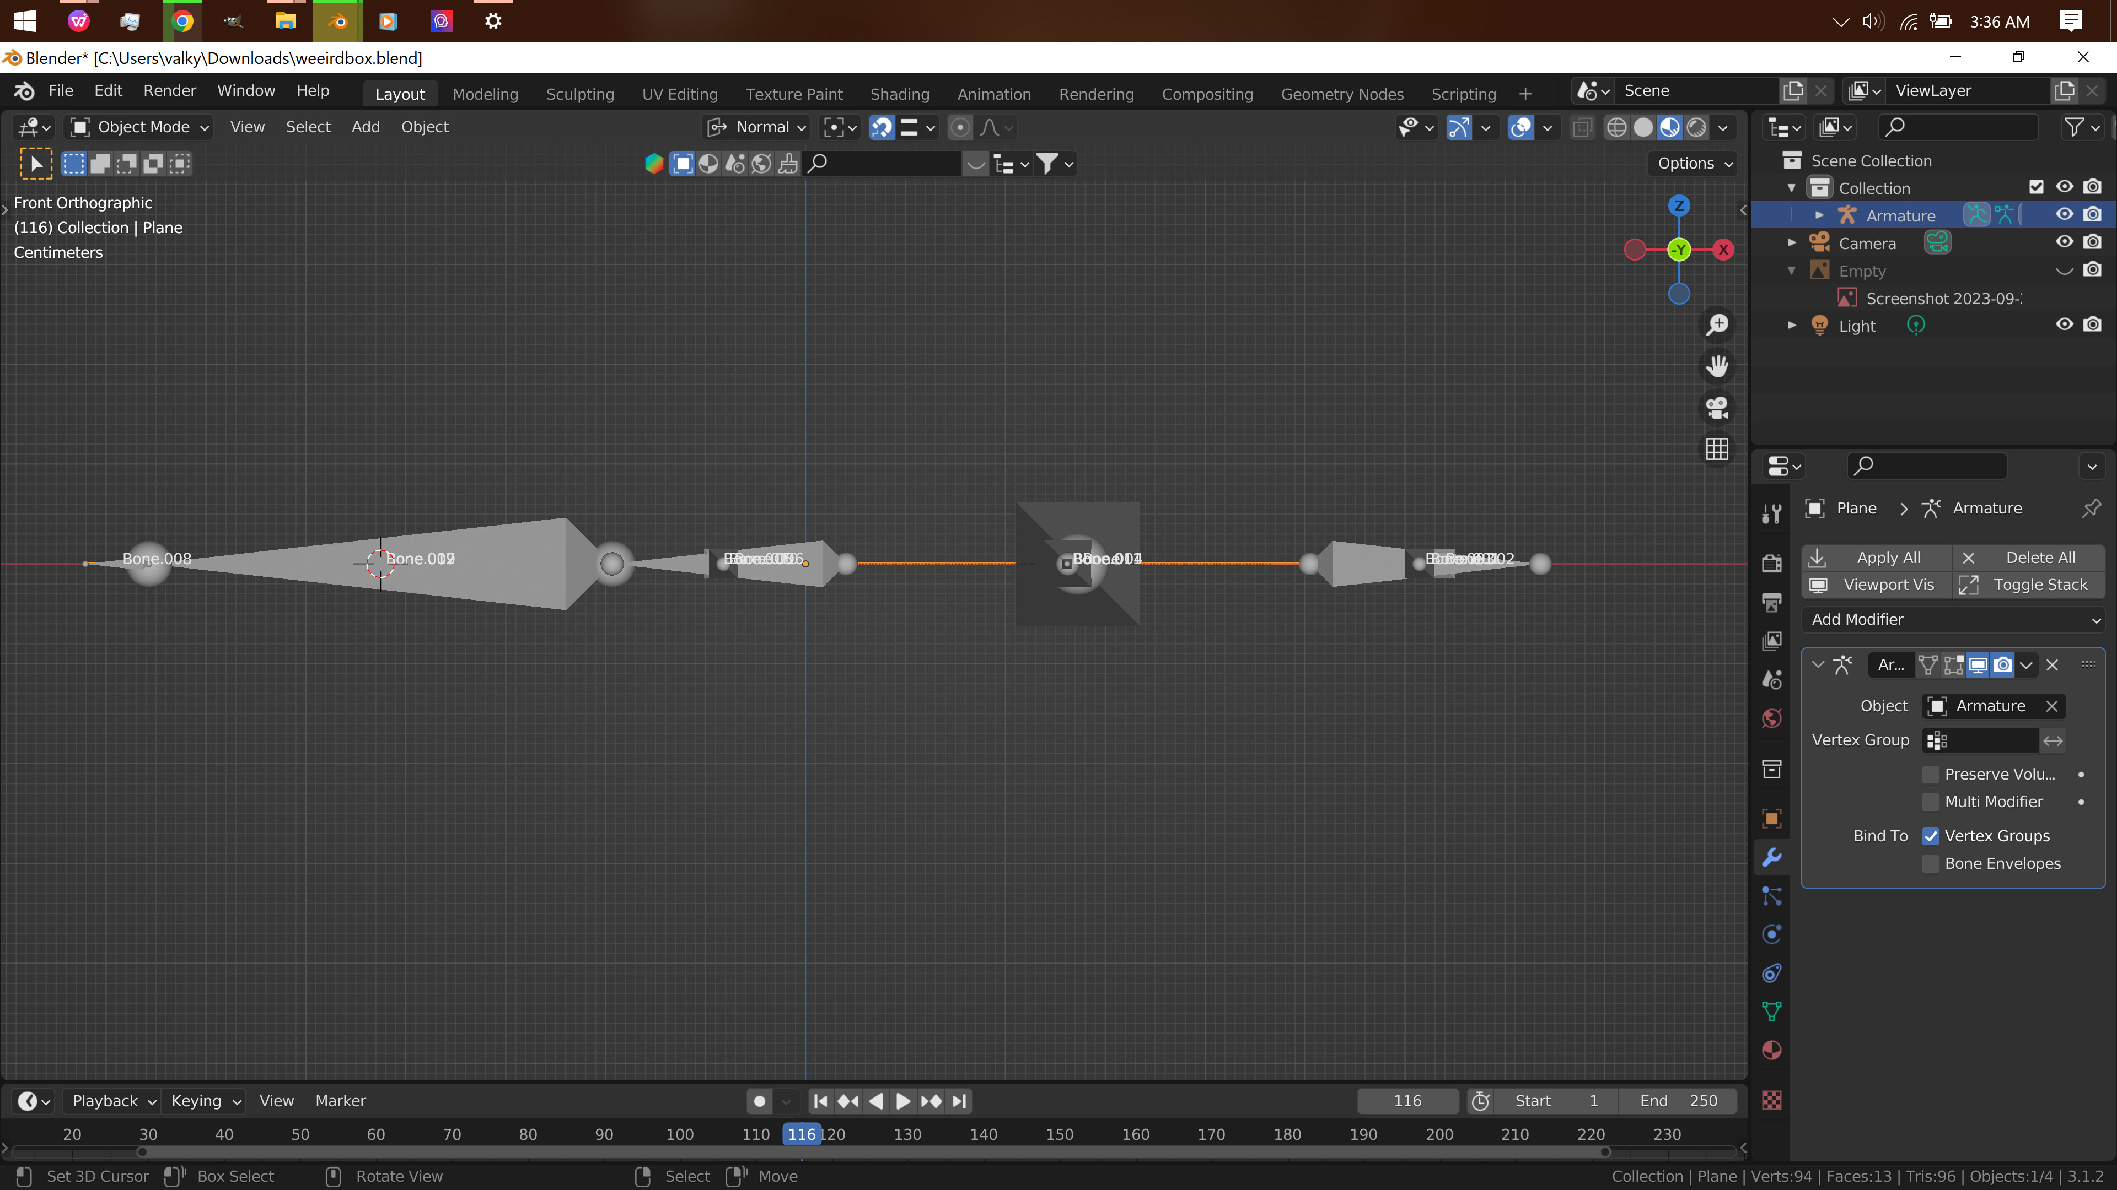Toggle X-ray viewport mode
This screenshot has width=2117, height=1190.
click(x=1582, y=127)
